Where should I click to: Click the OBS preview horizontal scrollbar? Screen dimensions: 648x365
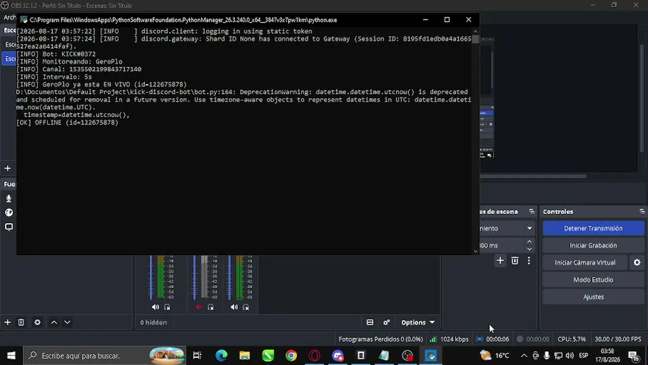tap(533, 176)
